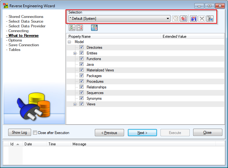Uncheck the Directories checkbox
The width and height of the screenshot is (228, 168).
coord(81,47)
